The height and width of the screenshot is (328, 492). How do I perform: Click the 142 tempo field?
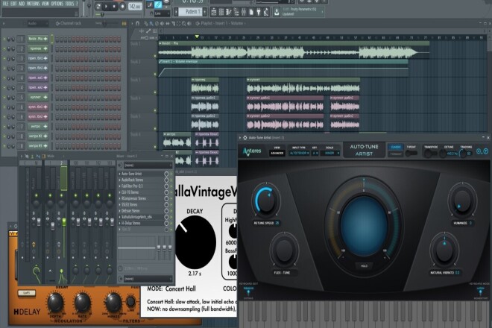tap(135, 6)
